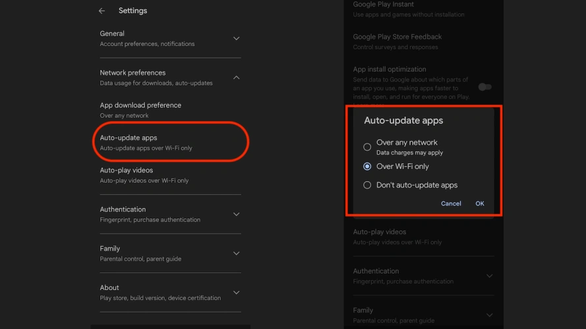Expand Authentication chevron in right panel
Image resolution: width=586 pixels, height=329 pixels.
click(x=489, y=276)
